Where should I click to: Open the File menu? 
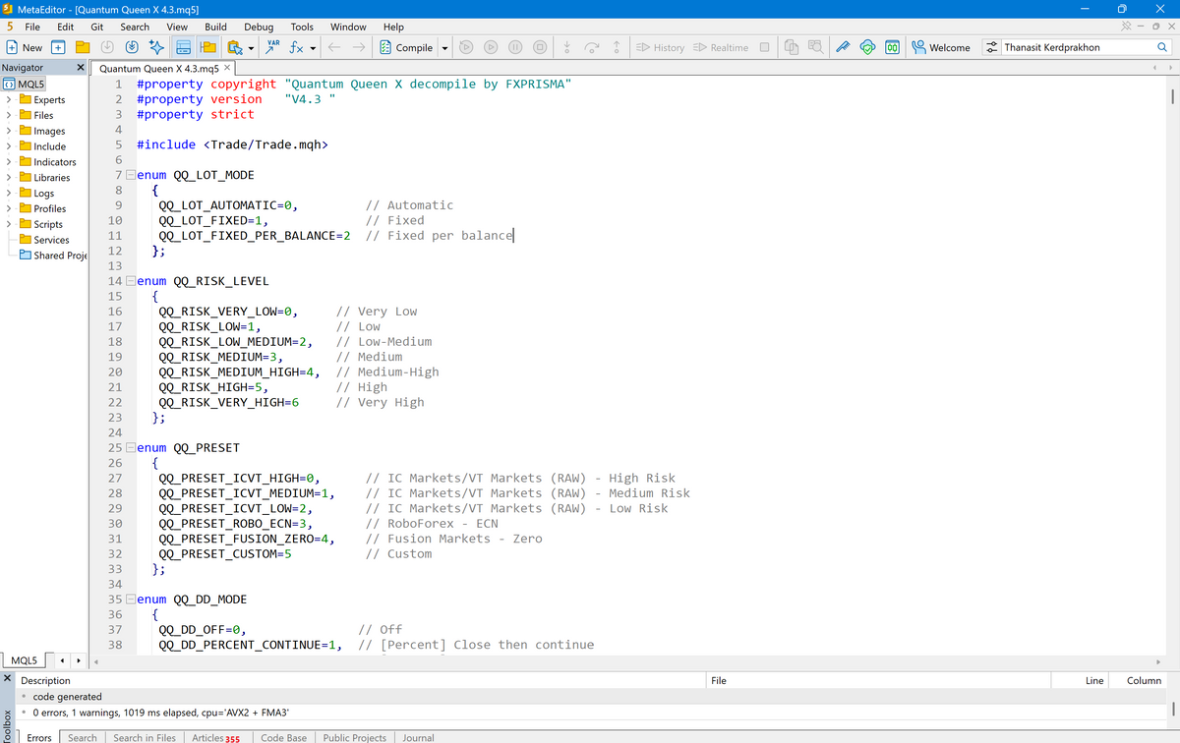coord(32,27)
